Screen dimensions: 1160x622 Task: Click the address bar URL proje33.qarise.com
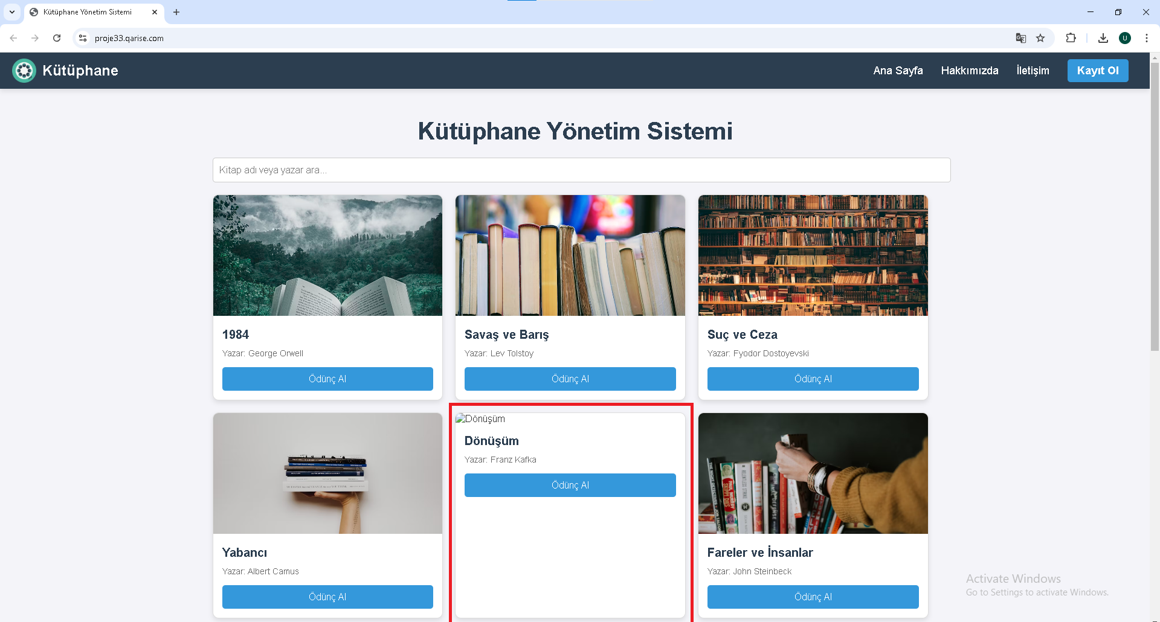(129, 38)
